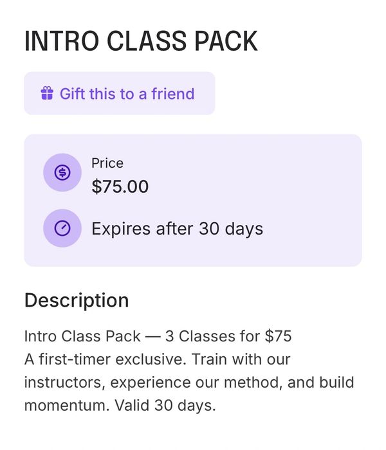Click the $75.00 price amount
The height and width of the screenshot is (450, 386).
[120, 187]
